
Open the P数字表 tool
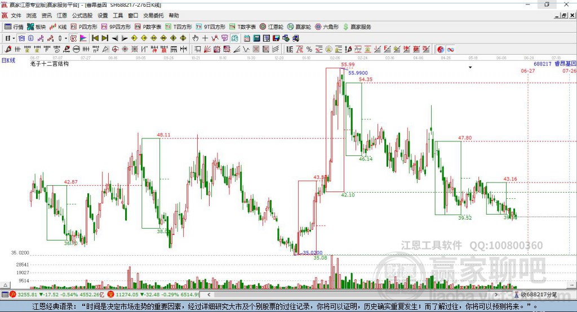point(148,27)
